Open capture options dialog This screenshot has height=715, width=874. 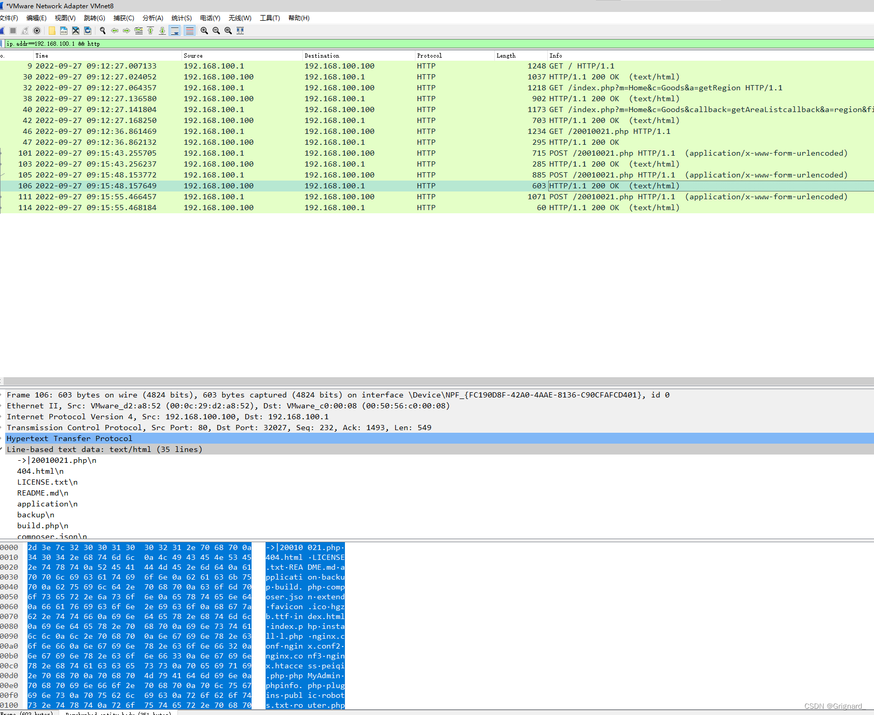[37, 31]
